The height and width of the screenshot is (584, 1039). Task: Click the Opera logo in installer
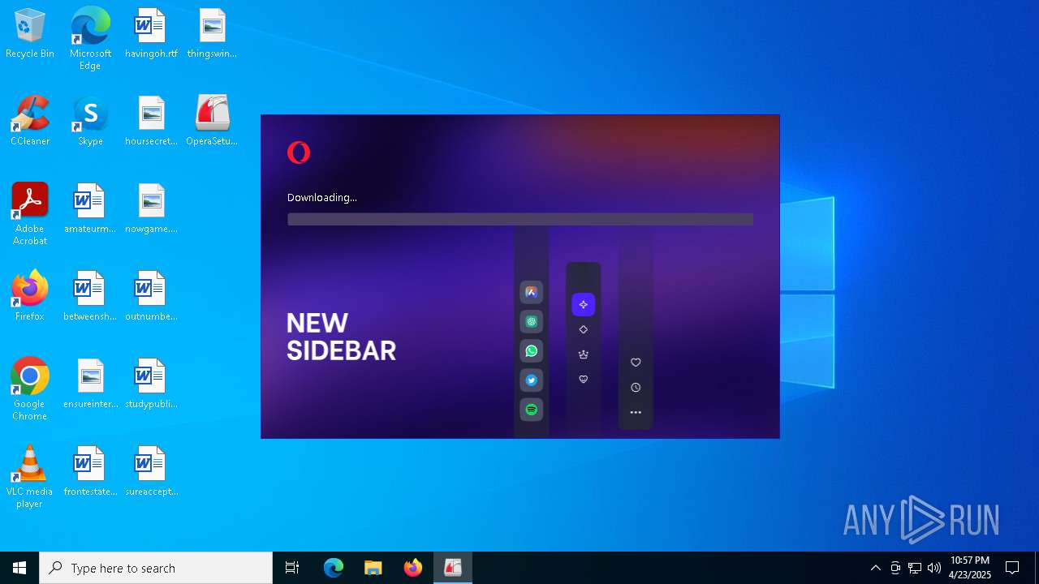(x=299, y=152)
